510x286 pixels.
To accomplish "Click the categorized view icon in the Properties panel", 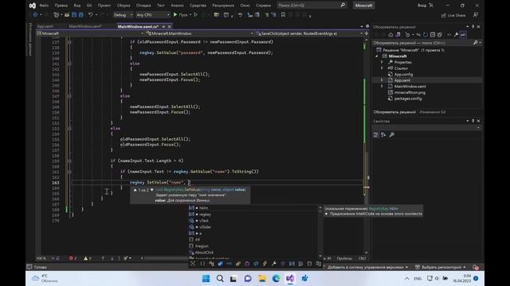I will point(376,135).
